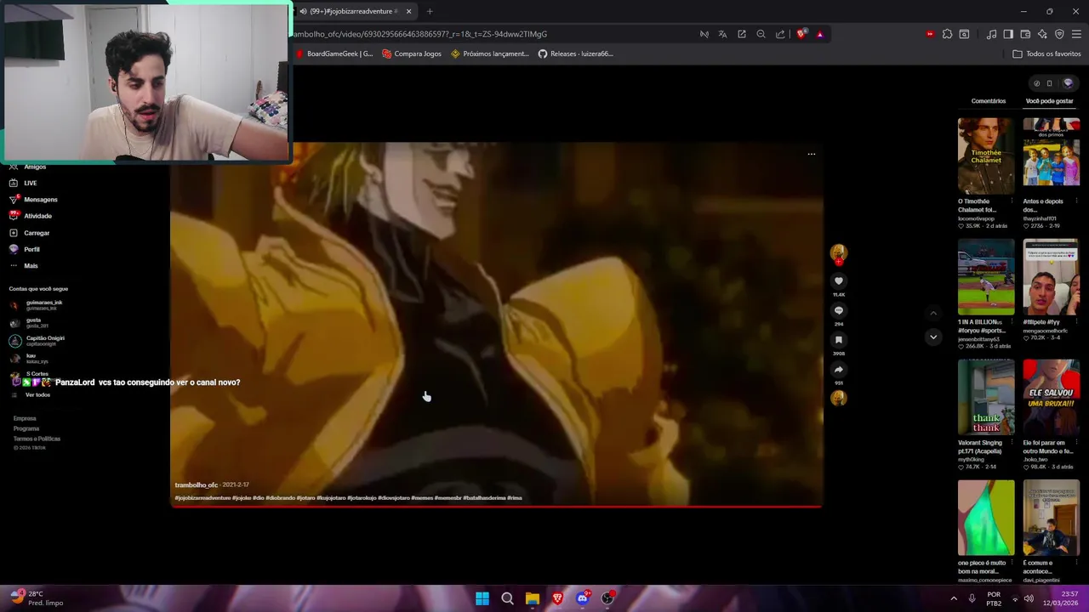Open Brave Rewards triangle icon
Screen dimensions: 1089x612
(x=819, y=34)
